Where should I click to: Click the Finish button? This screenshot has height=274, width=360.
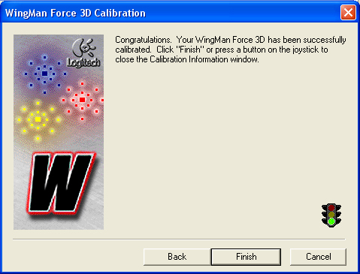point(246,257)
